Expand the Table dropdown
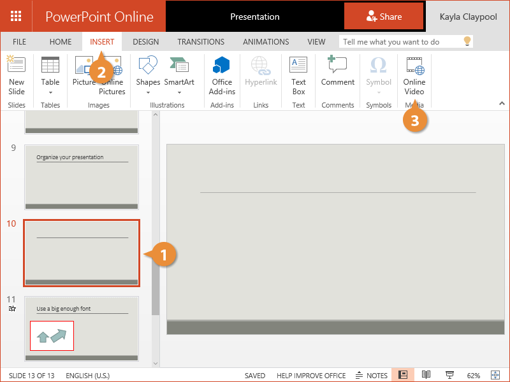Screen dimensions: 510x382 coord(50,92)
